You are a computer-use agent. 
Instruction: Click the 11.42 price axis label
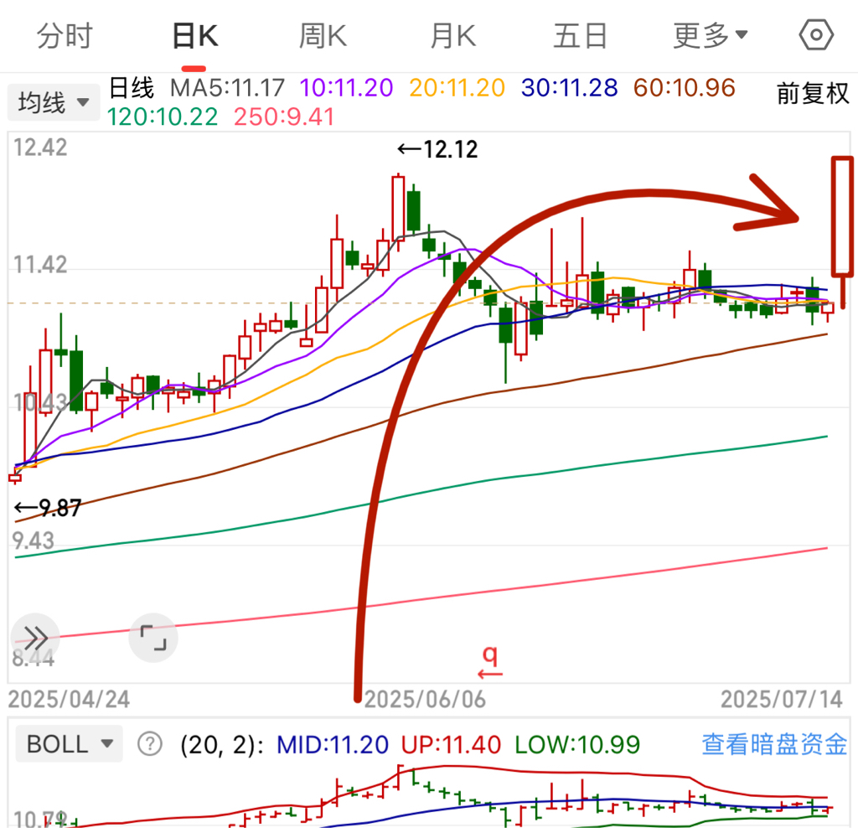40,265
